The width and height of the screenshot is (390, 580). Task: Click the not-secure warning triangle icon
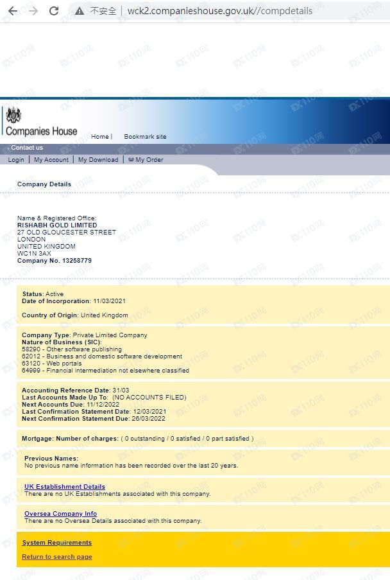click(x=80, y=11)
